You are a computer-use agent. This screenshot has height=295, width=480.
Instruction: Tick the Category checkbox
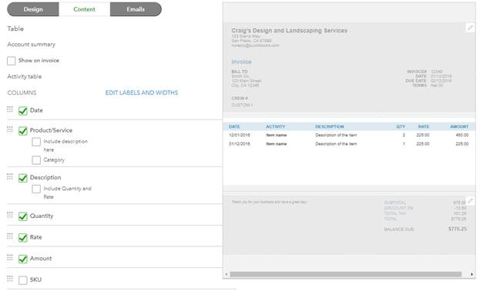(x=36, y=160)
